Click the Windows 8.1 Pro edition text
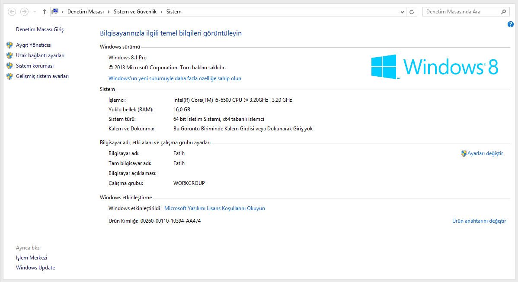Image resolution: width=518 pixels, height=282 pixels. pyautogui.click(x=128, y=58)
